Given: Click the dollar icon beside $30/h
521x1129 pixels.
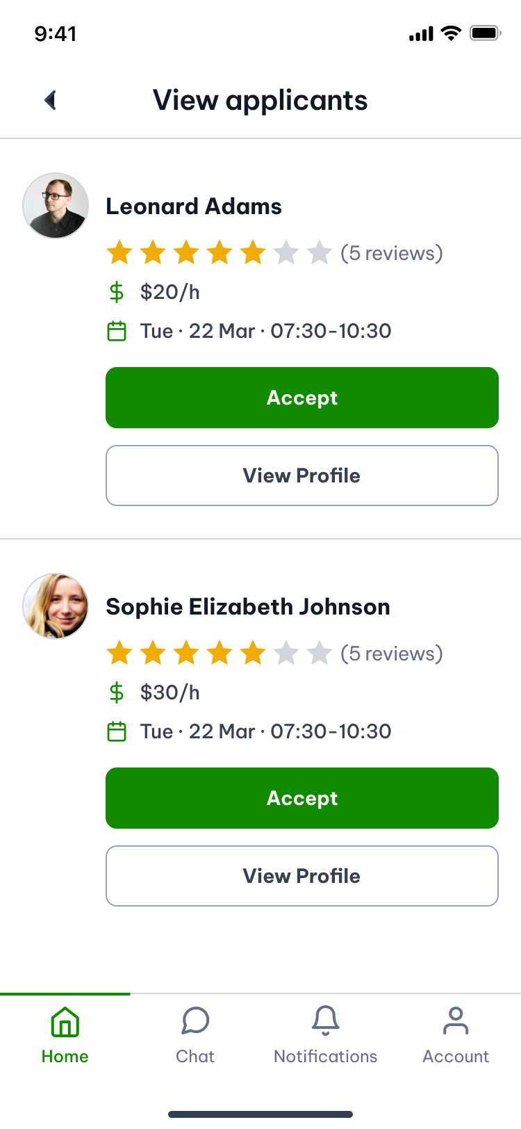Looking at the screenshot, I should [117, 692].
